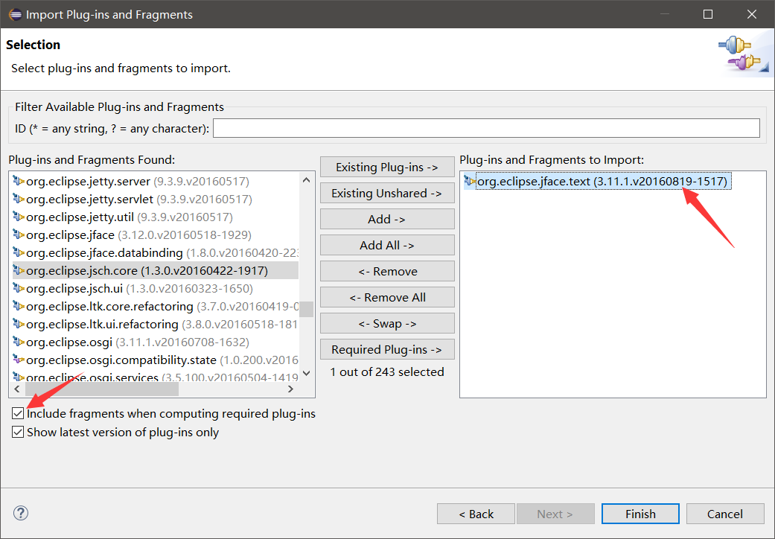Click the Finish button
775x539 pixels.
tap(640, 514)
